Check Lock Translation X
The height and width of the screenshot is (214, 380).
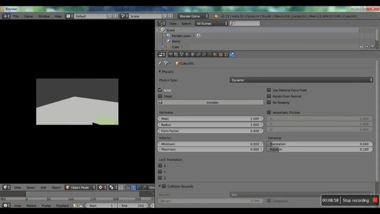[160, 165]
